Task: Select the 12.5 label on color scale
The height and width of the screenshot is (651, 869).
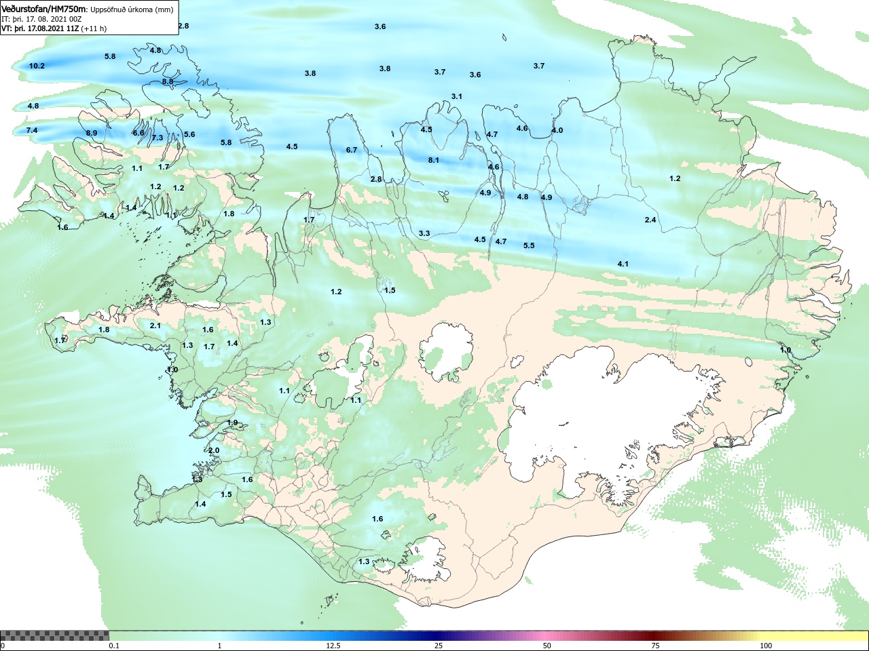Action: [x=333, y=646]
